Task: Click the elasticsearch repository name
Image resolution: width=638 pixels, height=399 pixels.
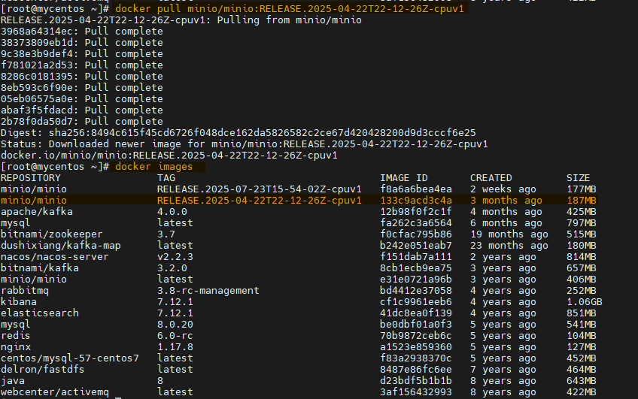Action: 39,313
